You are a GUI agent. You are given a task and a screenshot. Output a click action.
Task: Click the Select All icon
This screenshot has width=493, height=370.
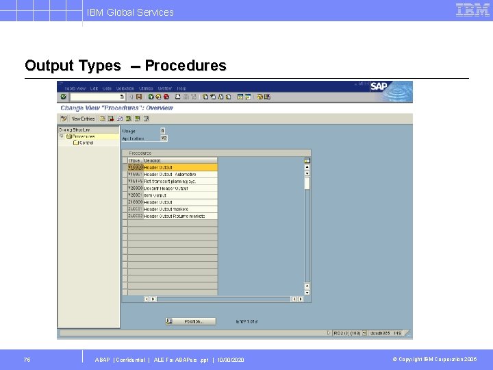pos(128,119)
